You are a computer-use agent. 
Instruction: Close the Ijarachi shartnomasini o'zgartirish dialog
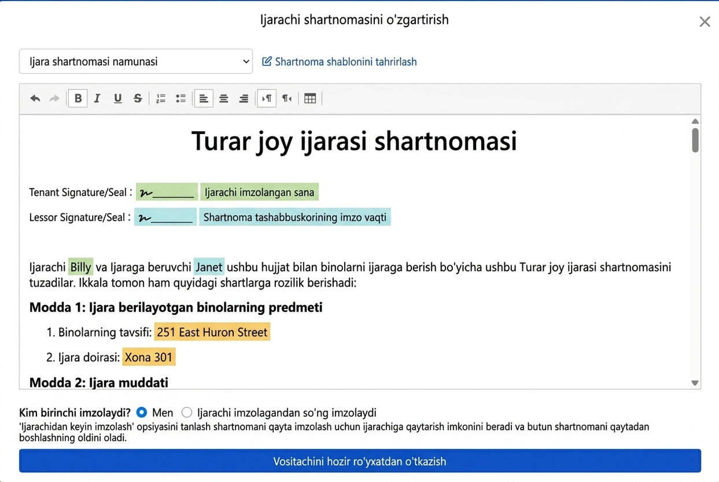point(705,22)
